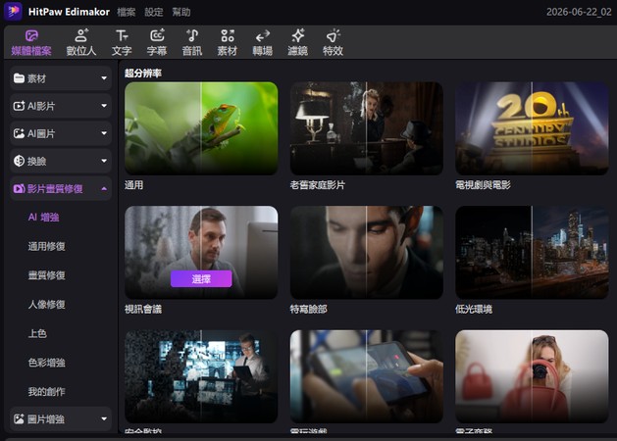Choose the 通用 lizard thumbnail
The image size is (617, 441).
(x=201, y=128)
